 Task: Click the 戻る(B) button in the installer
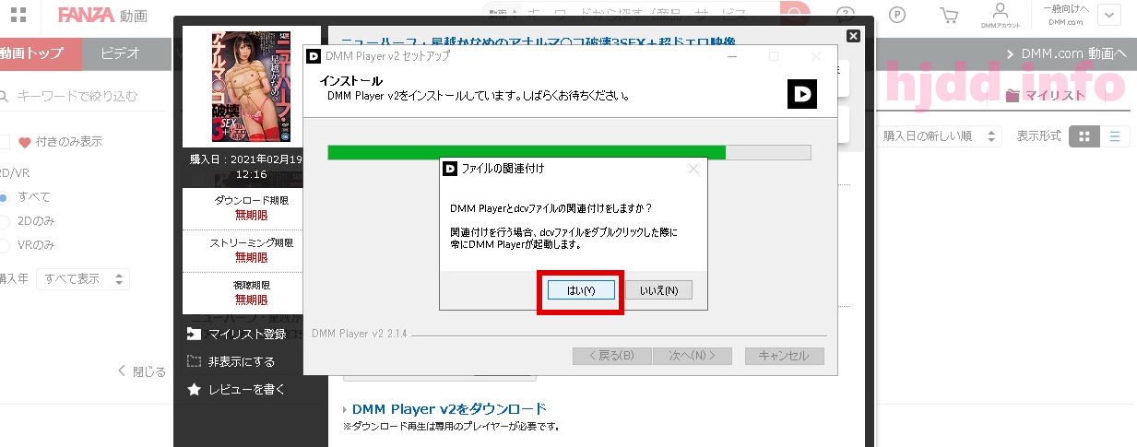pos(612,356)
